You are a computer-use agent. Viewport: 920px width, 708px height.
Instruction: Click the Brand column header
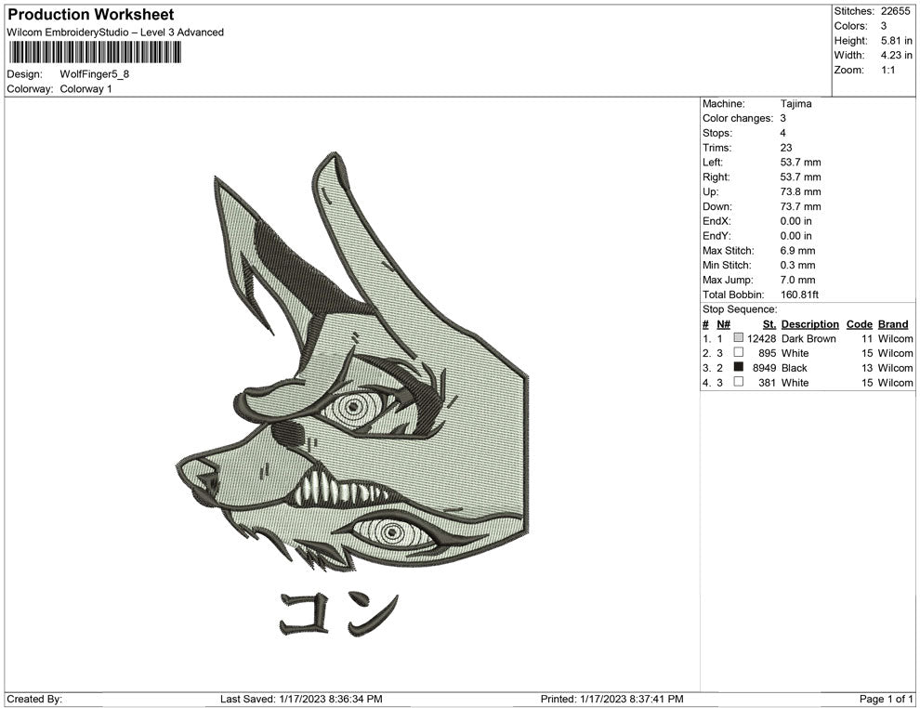pyautogui.click(x=892, y=324)
